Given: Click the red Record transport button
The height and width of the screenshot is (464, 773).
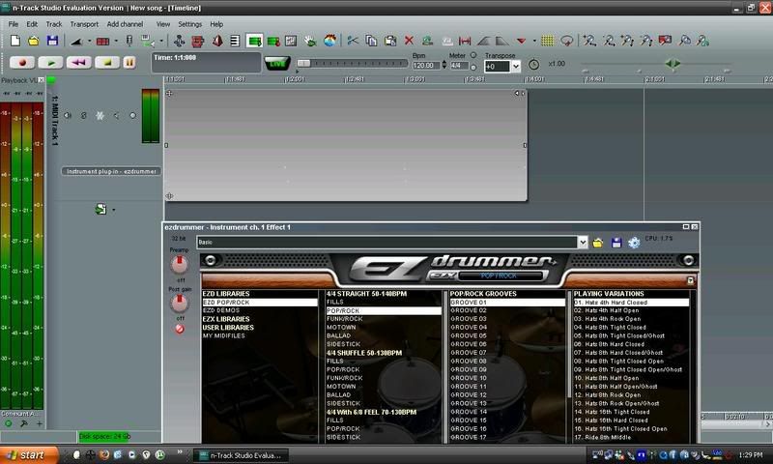Looking at the screenshot, I should 22,63.
